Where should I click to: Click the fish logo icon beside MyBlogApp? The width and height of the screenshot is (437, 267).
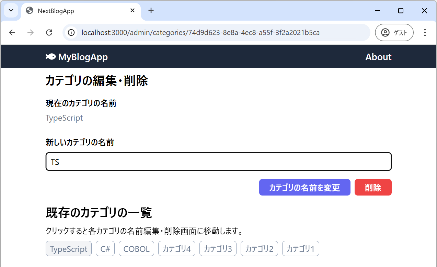coord(50,57)
